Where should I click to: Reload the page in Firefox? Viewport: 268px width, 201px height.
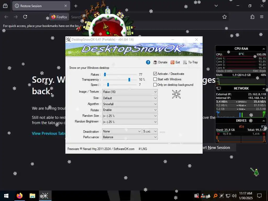tap(25, 17)
